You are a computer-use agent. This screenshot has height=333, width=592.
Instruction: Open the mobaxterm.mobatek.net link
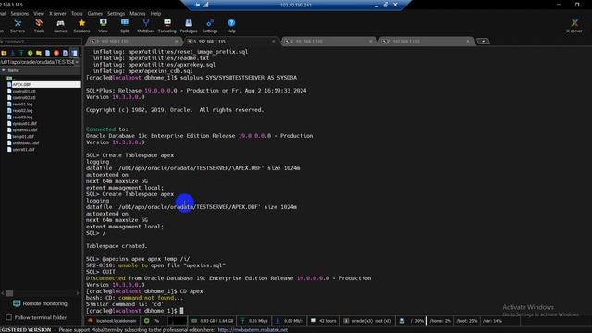(x=253, y=330)
